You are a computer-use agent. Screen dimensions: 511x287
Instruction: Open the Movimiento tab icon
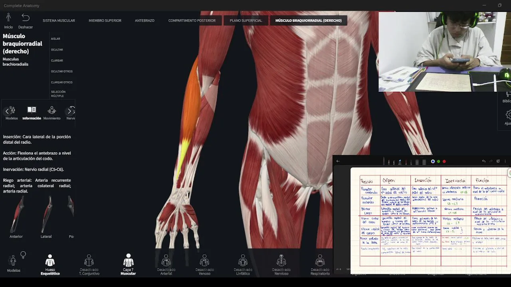tap(51, 110)
